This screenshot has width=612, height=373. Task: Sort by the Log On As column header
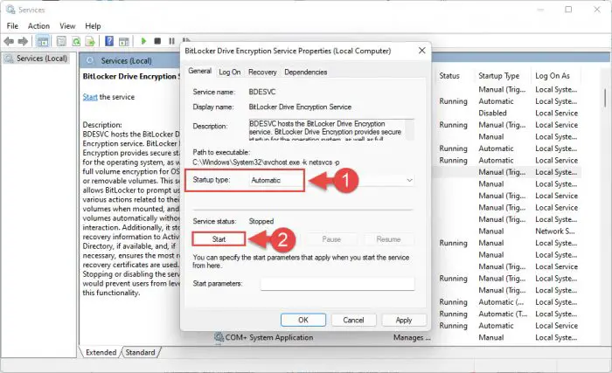tap(553, 76)
